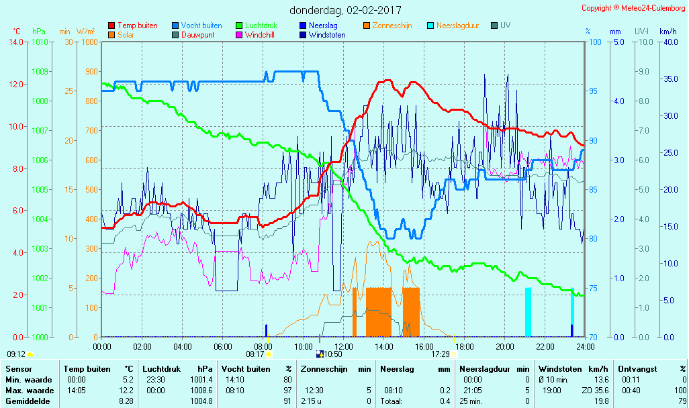This screenshot has width=689, height=408.
Task: Click the sunset sun icon at 17:29
Action: (454, 354)
